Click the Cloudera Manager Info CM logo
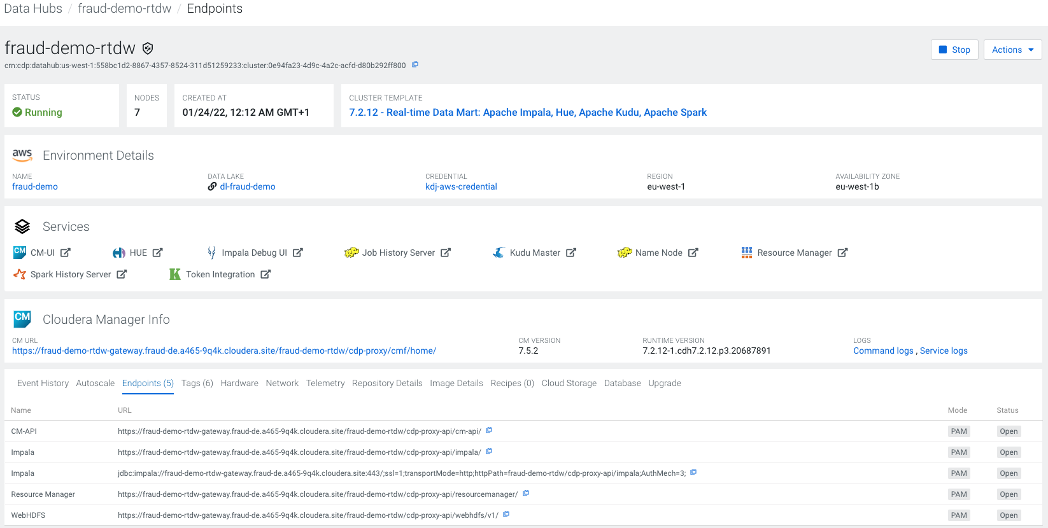 (x=22, y=319)
